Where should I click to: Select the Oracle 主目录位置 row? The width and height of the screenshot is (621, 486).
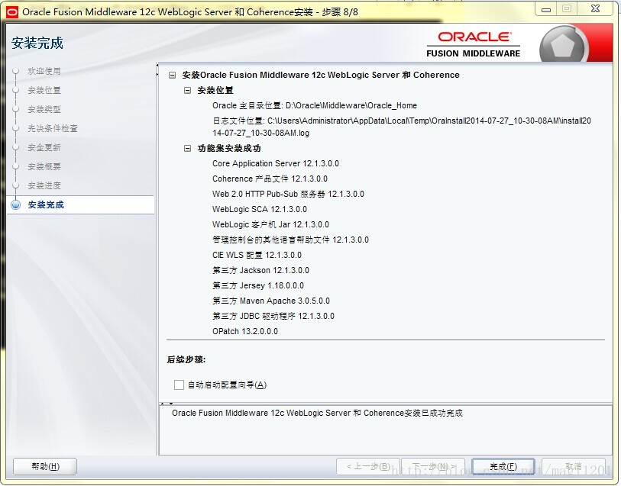click(315, 105)
